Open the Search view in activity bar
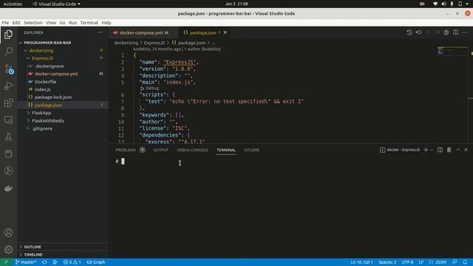 pos(8,52)
